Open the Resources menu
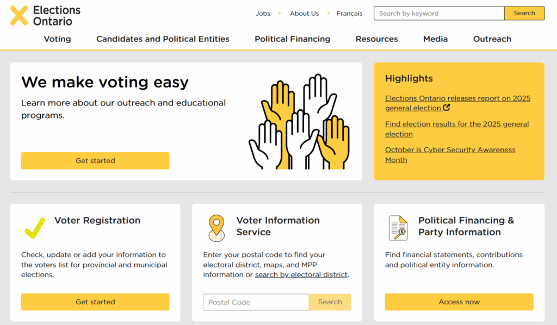The width and height of the screenshot is (557, 325). click(x=376, y=39)
